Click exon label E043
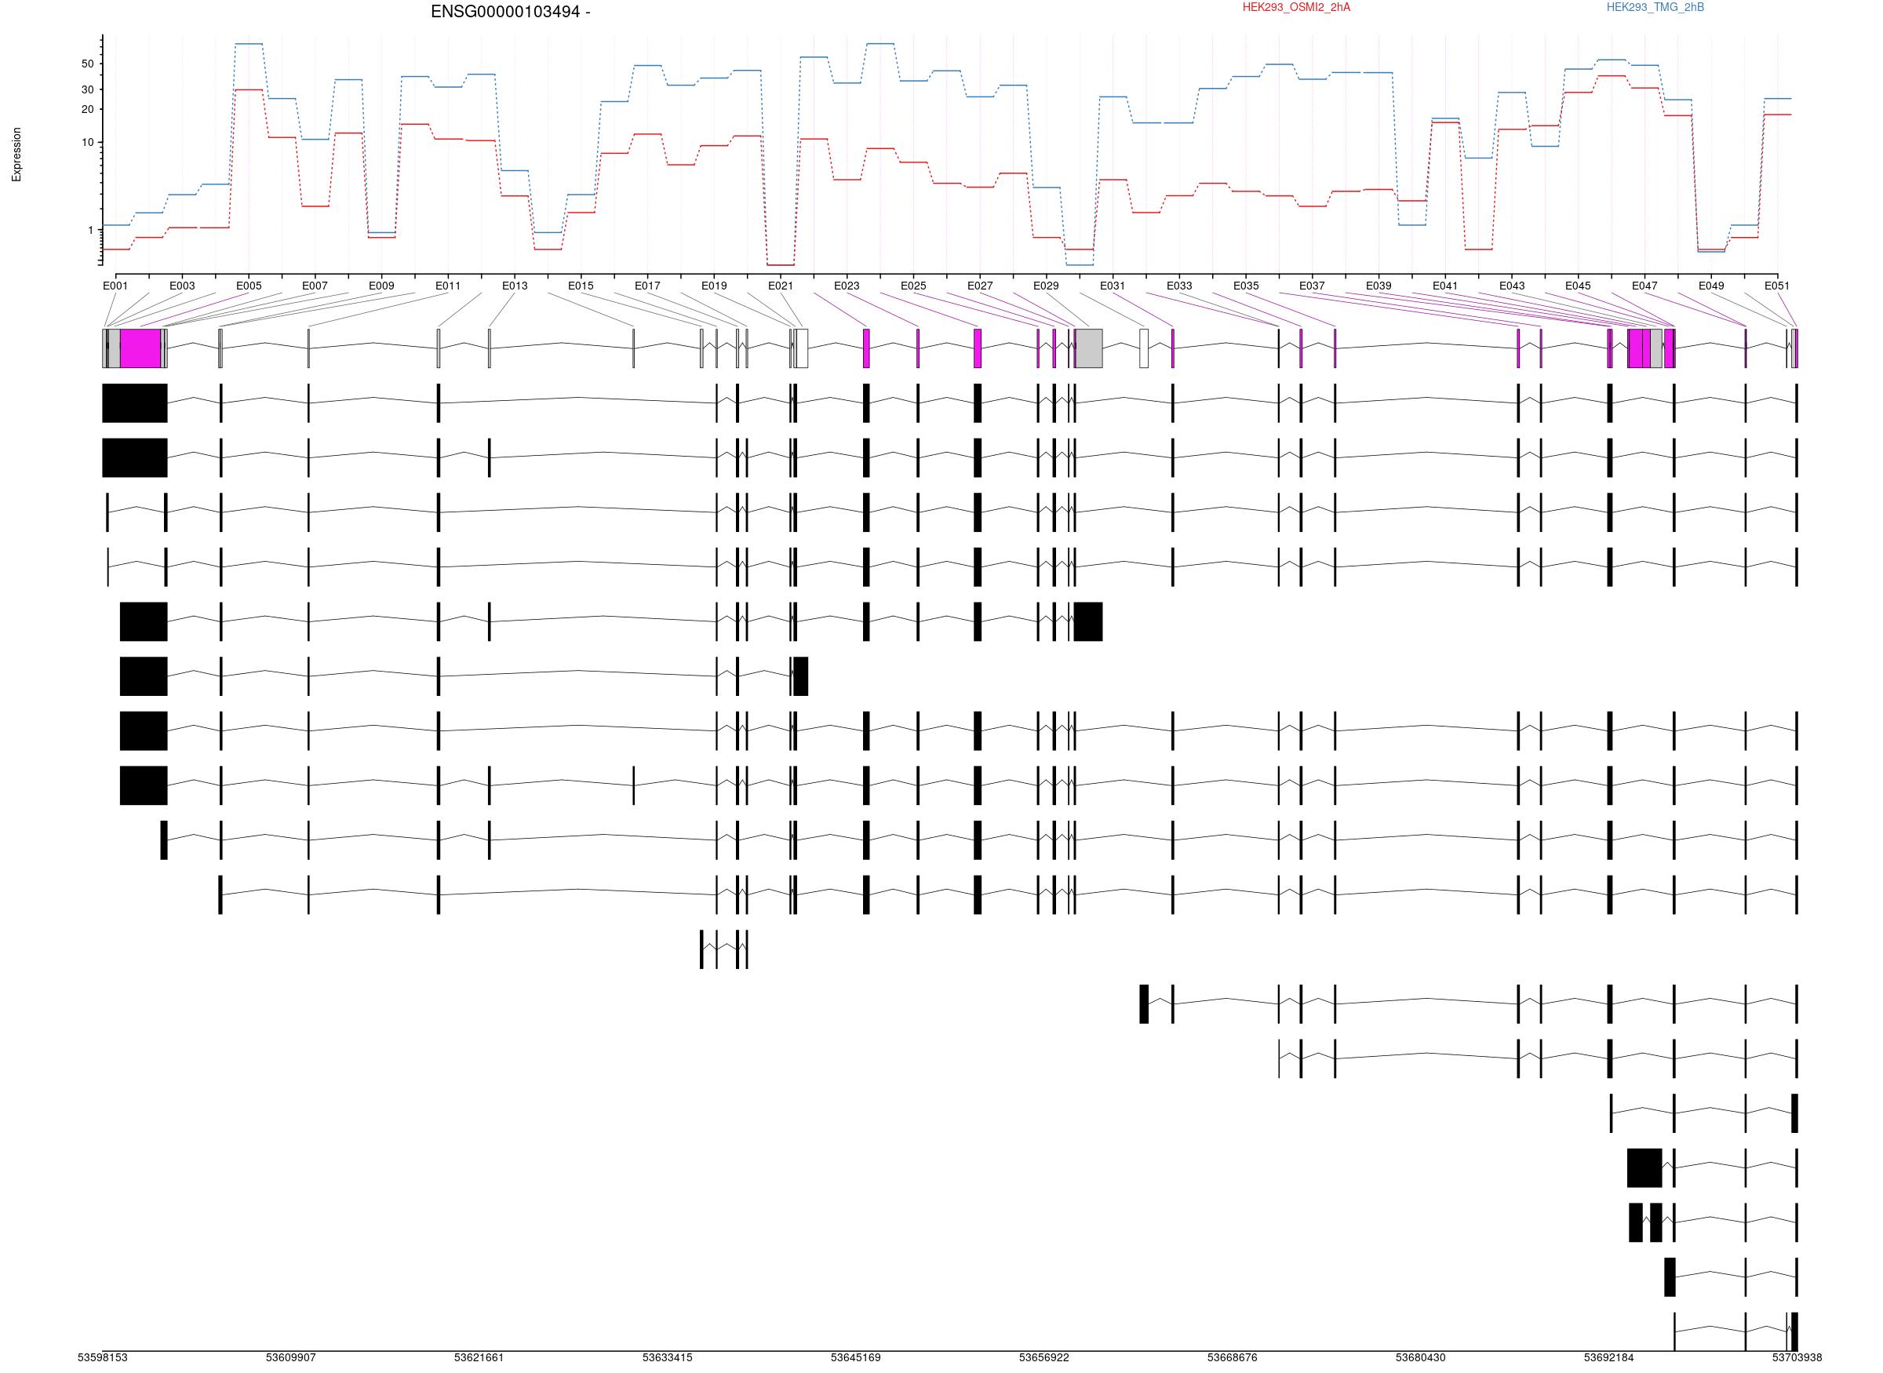This screenshot has height=1373, width=1883. point(1512,286)
